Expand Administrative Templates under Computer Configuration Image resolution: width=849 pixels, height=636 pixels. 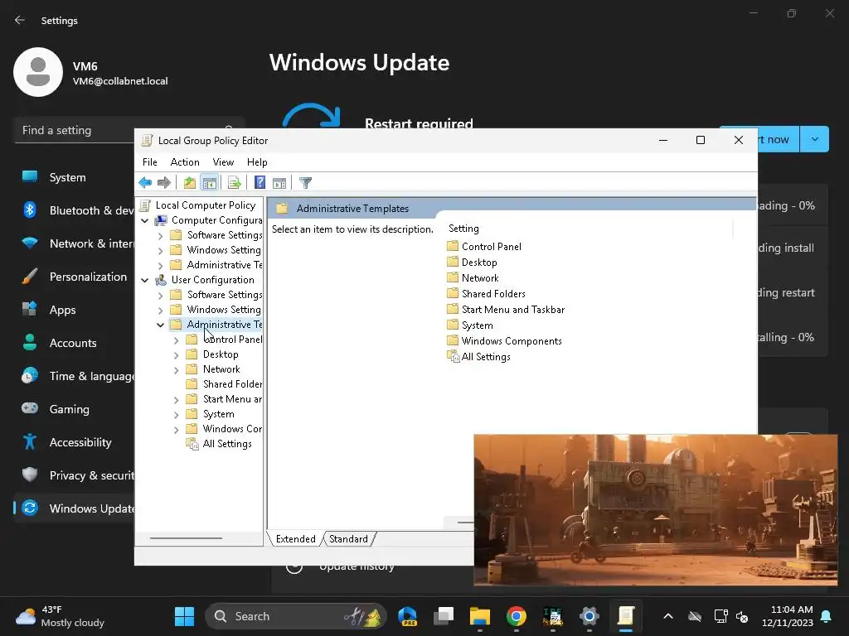[160, 266]
